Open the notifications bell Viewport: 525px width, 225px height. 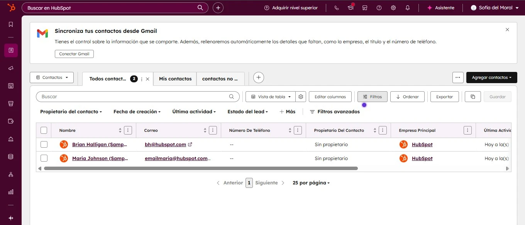tap(407, 7)
